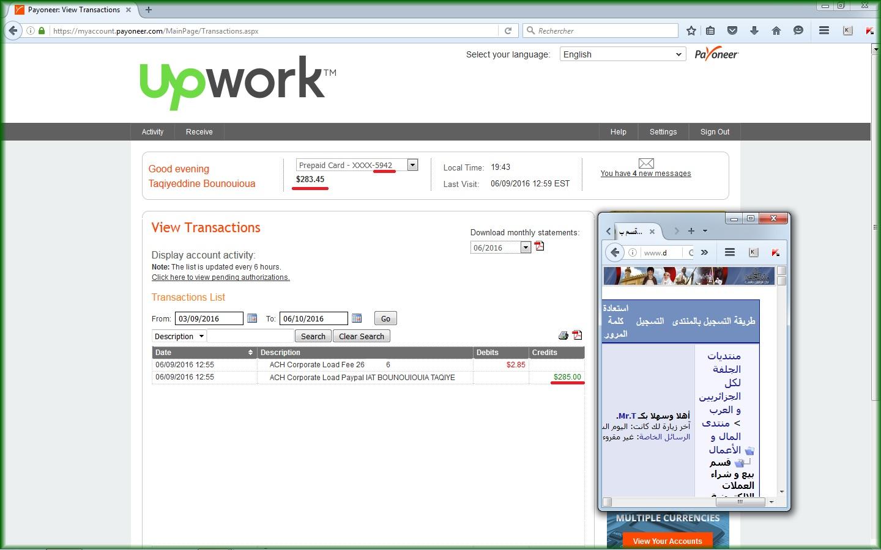
Task: Open Description search filter dropdown
Action: [179, 336]
